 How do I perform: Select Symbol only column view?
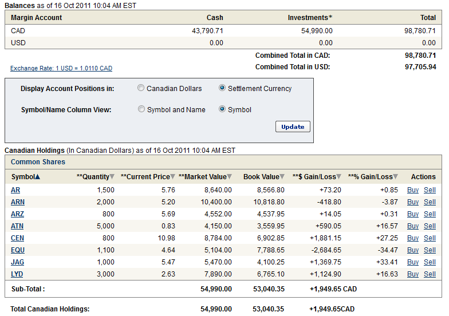(222, 109)
